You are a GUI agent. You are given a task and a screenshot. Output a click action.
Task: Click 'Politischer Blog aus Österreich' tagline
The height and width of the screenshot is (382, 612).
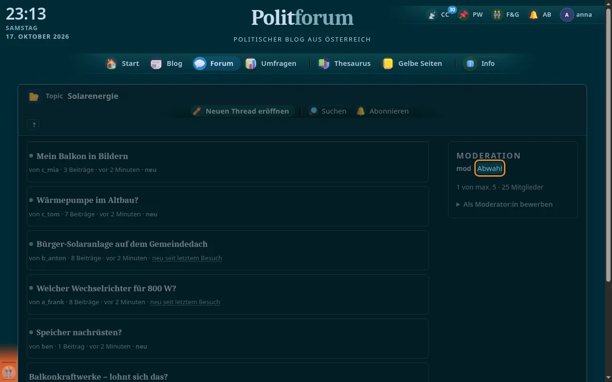click(302, 39)
